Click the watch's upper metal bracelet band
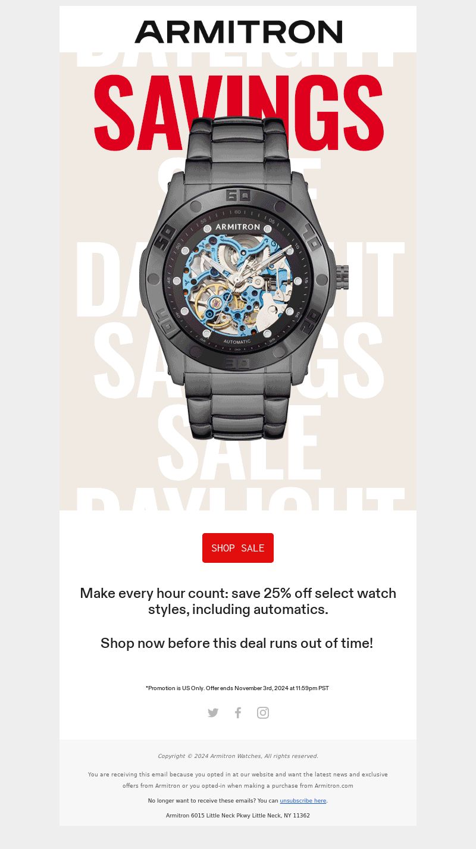 (x=238, y=149)
